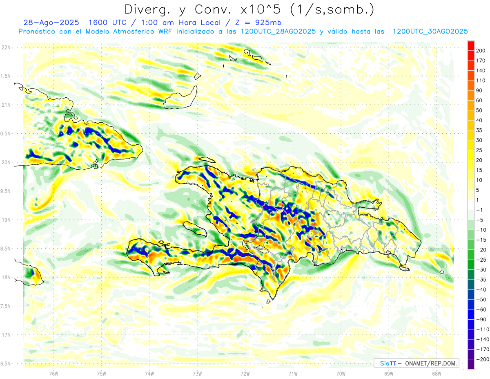Click the '19N' latitude label
The image size is (490, 379).
(x=6, y=220)
